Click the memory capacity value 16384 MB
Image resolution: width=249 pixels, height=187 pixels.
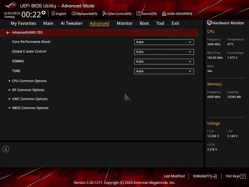pos(234,97)
